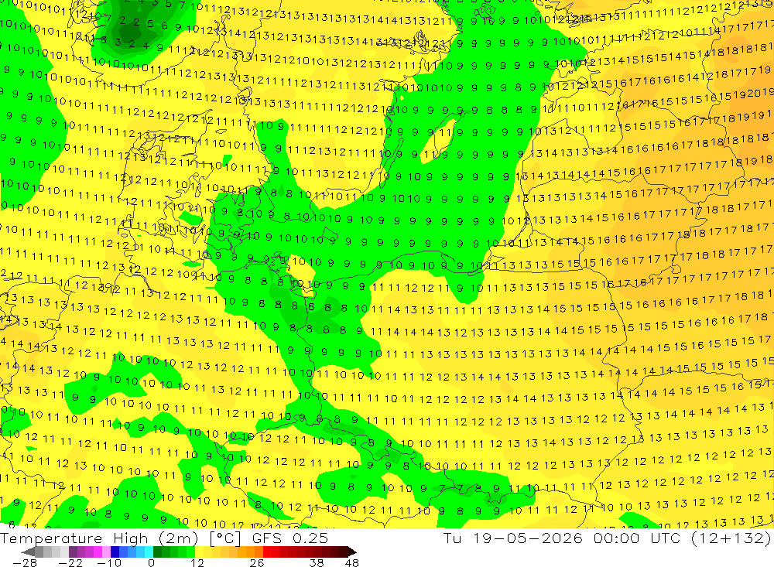Click the '-10' legend value
Image resolution: width=774 pixels, height=567 pixels.
pos(109,562)
